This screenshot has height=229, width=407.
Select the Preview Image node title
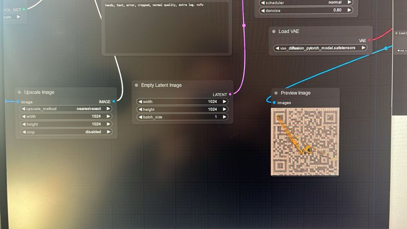click(x=295, y=93)
